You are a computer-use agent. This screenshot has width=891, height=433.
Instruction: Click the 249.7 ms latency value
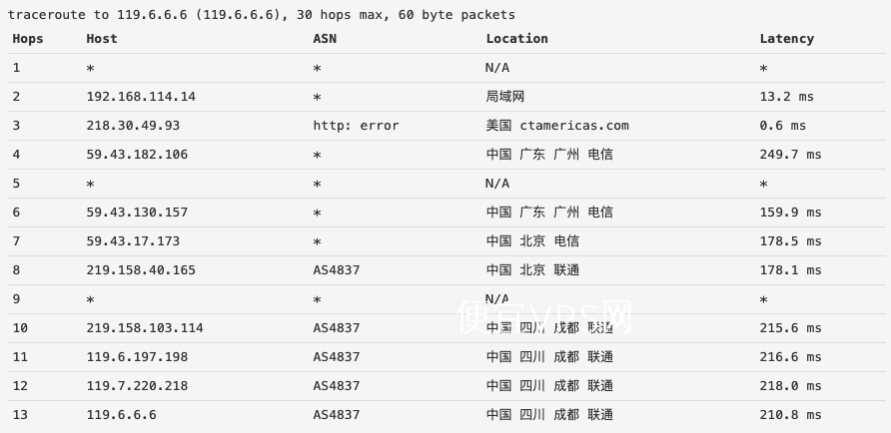(x=790, y=155)
